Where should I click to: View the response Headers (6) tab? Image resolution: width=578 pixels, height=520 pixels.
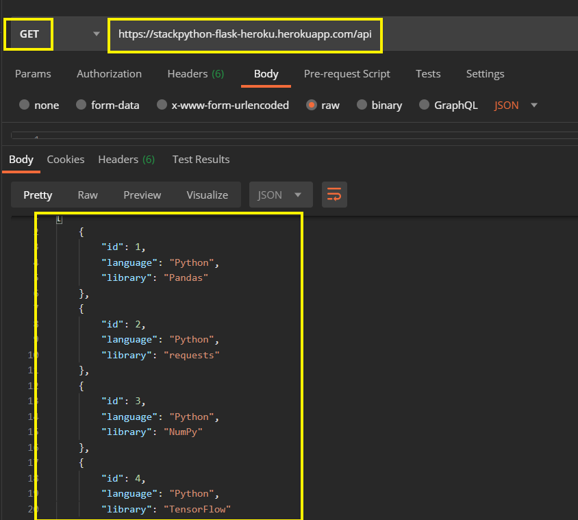pos(127,160)
